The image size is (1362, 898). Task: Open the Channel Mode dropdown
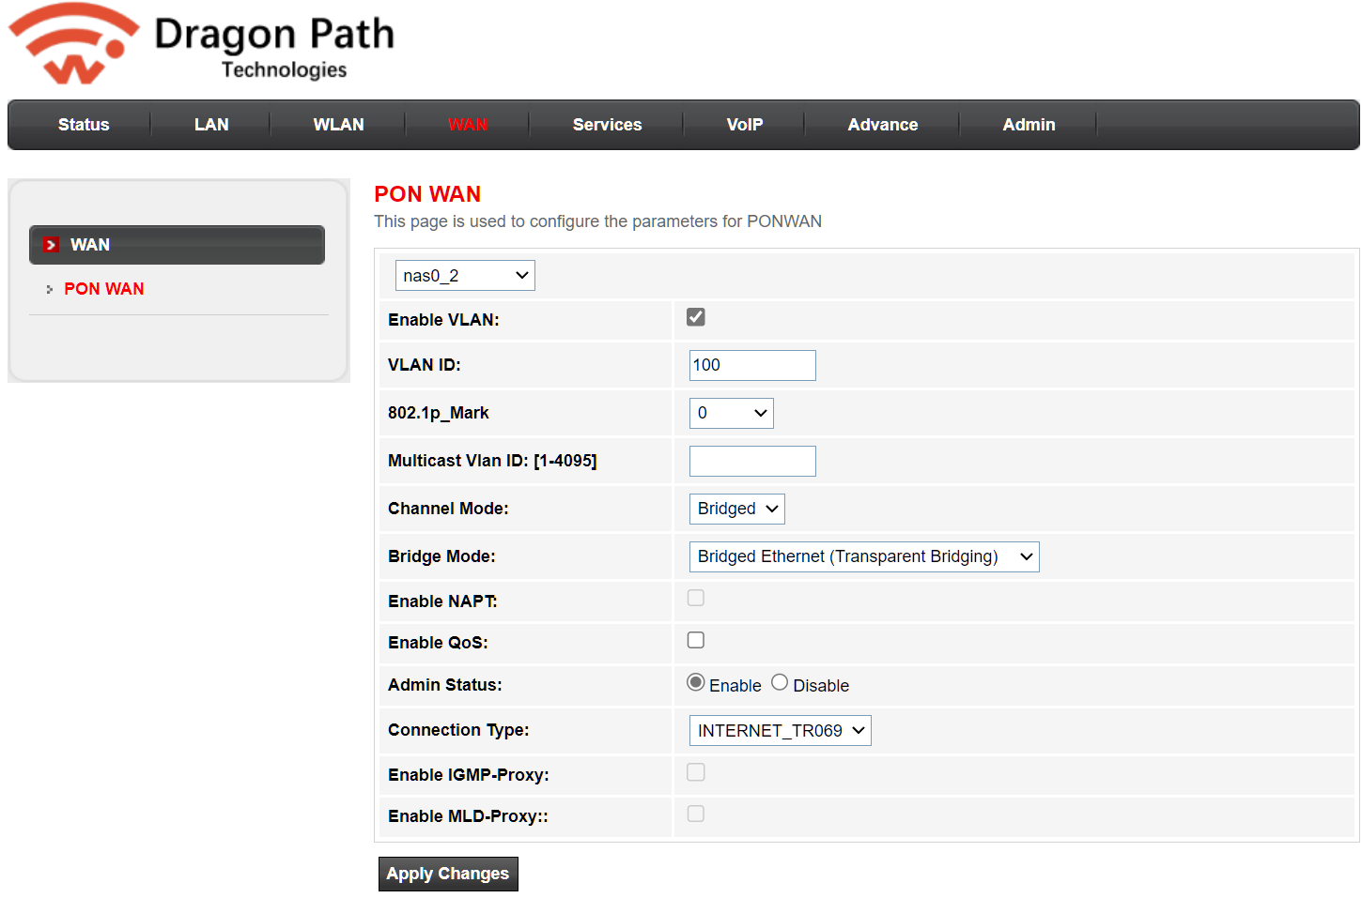click(736, 509)
